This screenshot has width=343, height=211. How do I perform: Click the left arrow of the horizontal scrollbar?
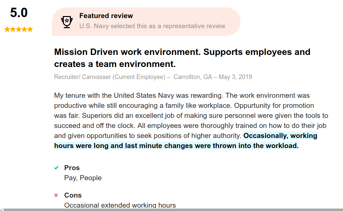1,210
